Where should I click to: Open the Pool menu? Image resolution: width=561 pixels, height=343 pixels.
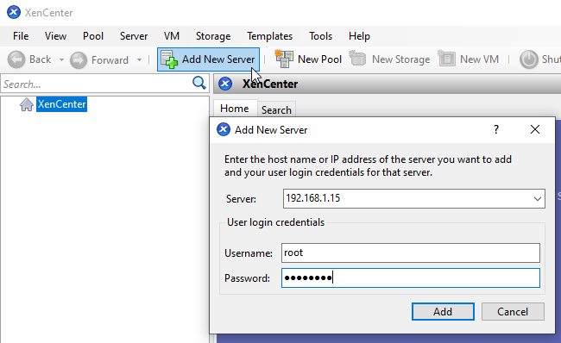coord(93,36)
